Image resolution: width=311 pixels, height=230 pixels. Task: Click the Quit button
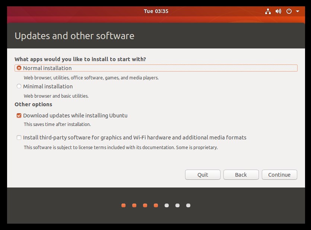tap(203, 174)
